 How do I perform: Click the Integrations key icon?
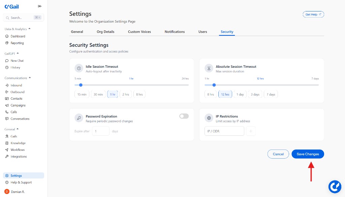[x=7, y=157]
